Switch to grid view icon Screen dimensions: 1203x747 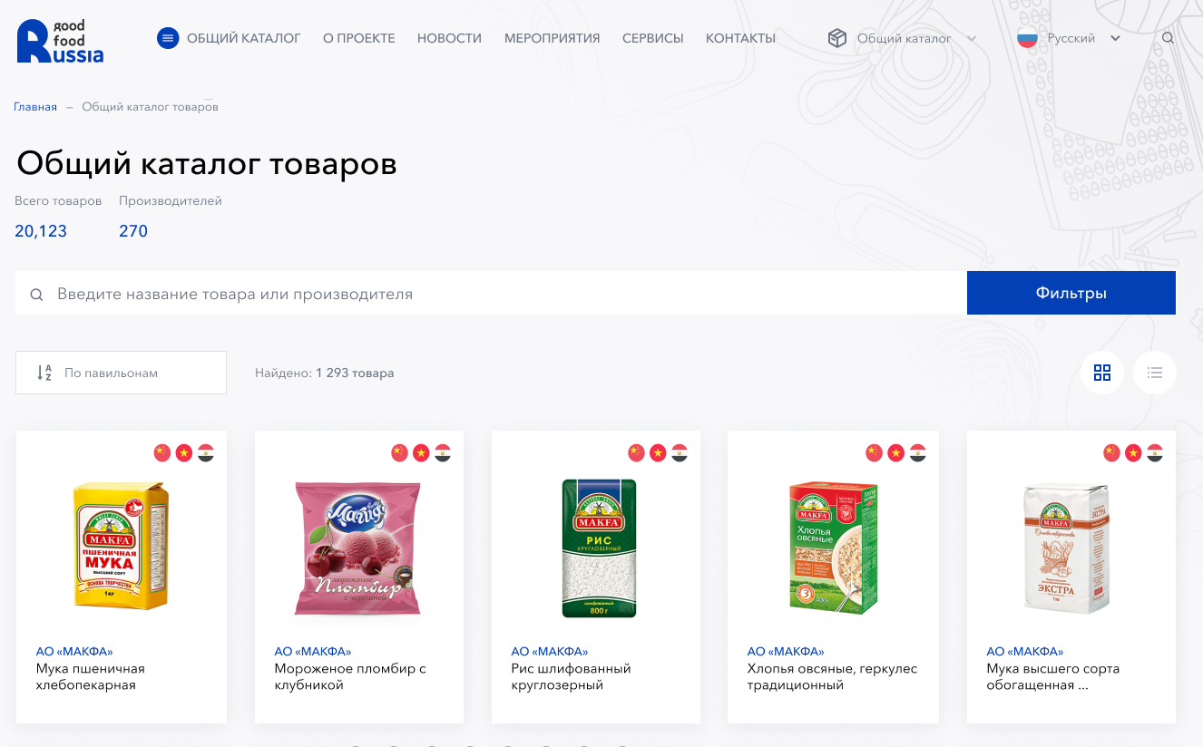(1102, 373)
